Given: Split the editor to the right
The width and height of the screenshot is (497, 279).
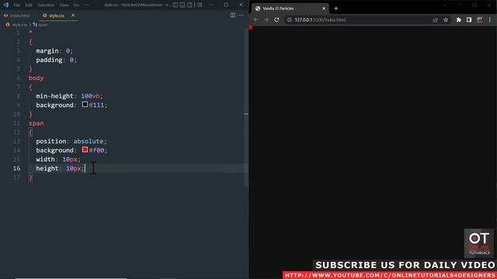Looking at the screenshot, I should 233,15.
